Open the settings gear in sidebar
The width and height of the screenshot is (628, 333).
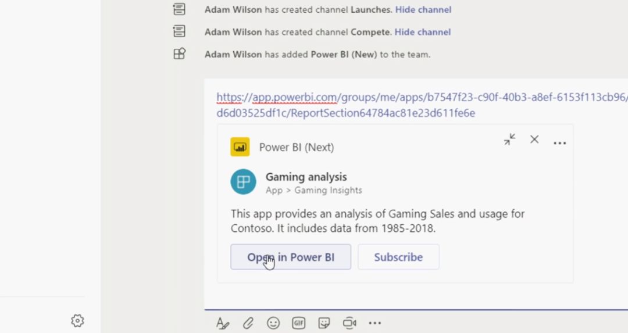pyautogui.click(x=77, y=321)
